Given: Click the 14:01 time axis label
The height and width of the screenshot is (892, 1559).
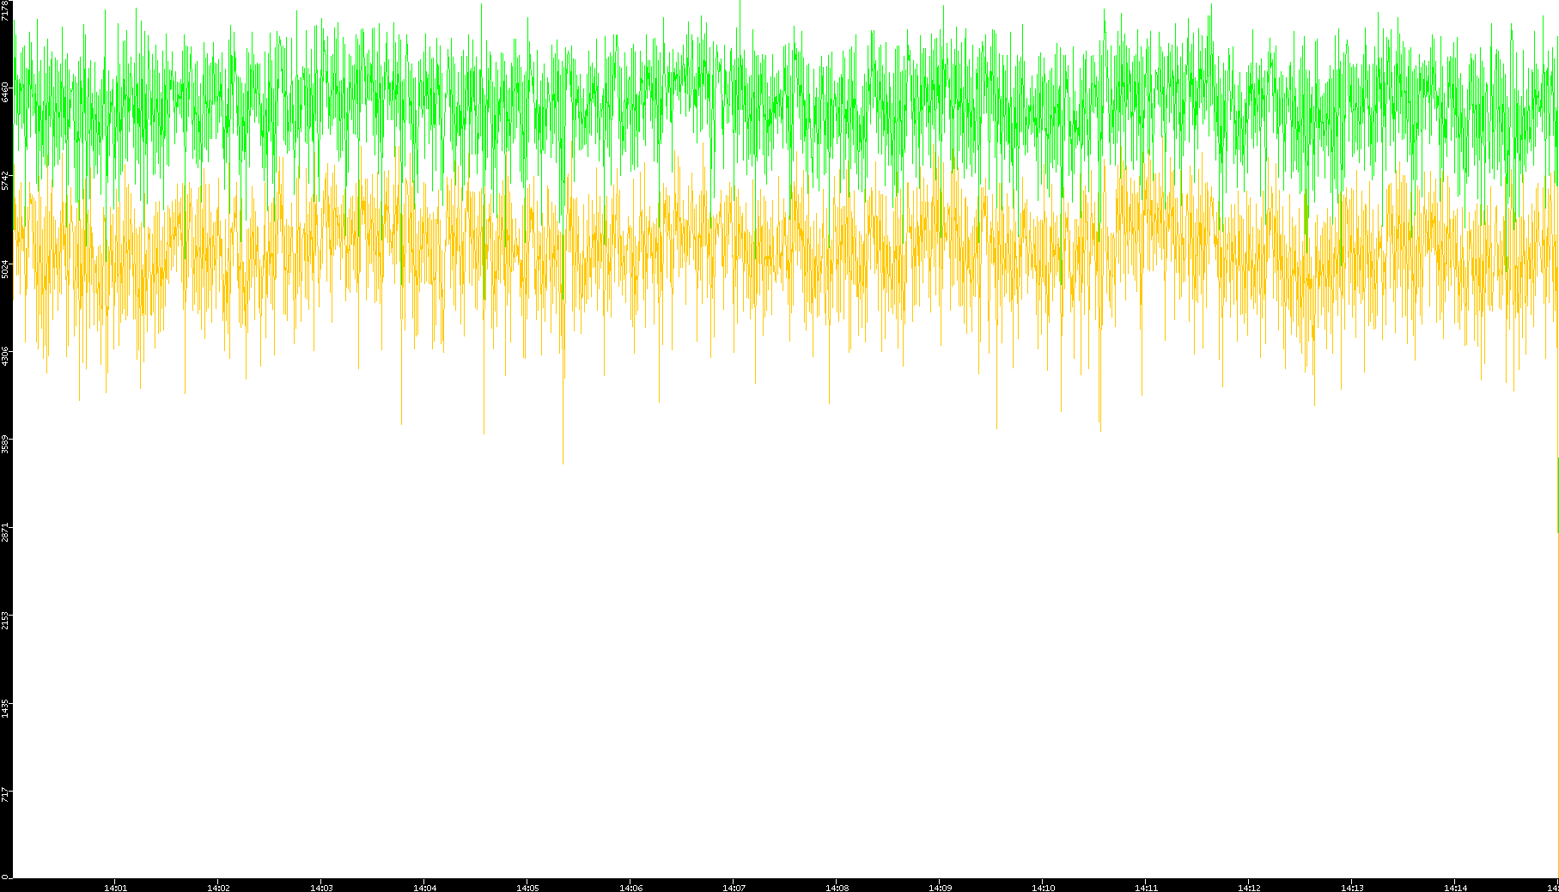Looking at the screenshot, I should pyautogui.click(x=115, y=888).
